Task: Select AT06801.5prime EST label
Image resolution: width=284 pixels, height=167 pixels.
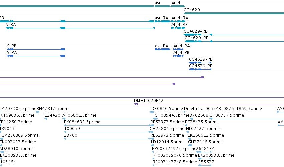Action: [x=79, y=115]
